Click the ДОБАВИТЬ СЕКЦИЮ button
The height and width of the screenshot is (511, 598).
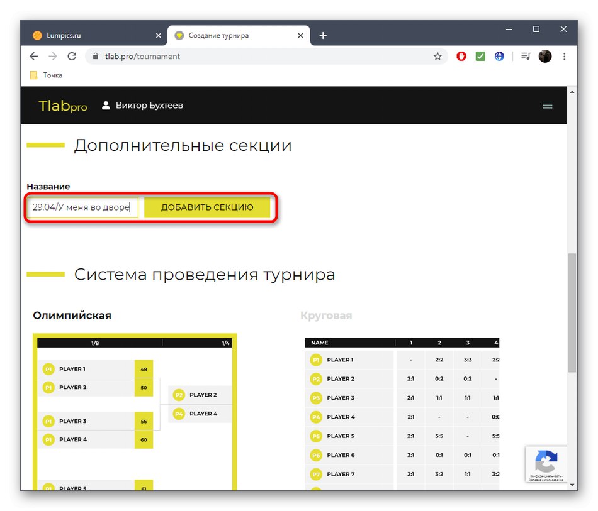[208, 207]
